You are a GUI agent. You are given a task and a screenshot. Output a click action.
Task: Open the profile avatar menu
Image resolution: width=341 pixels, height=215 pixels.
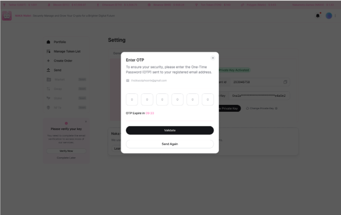330,15
